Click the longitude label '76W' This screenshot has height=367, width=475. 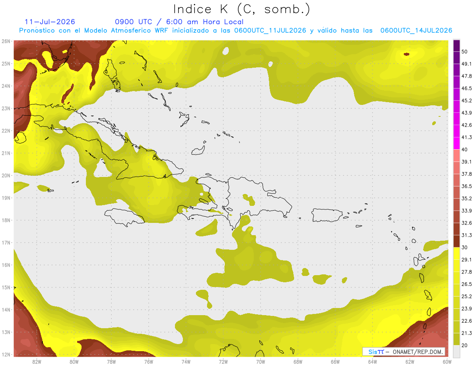(148, 362)
